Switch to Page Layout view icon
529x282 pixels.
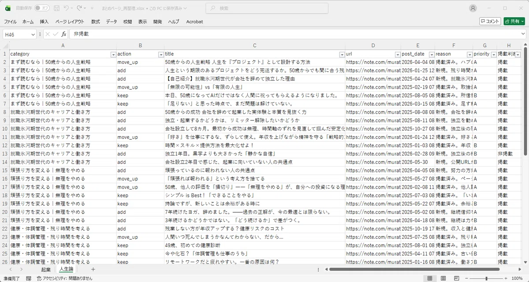pos(444,278)
